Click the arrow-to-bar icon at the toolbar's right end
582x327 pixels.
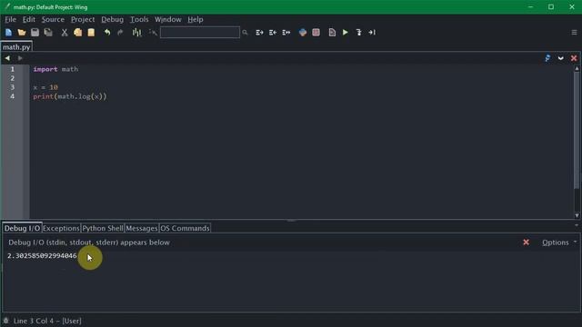click(x=372, y=33)
